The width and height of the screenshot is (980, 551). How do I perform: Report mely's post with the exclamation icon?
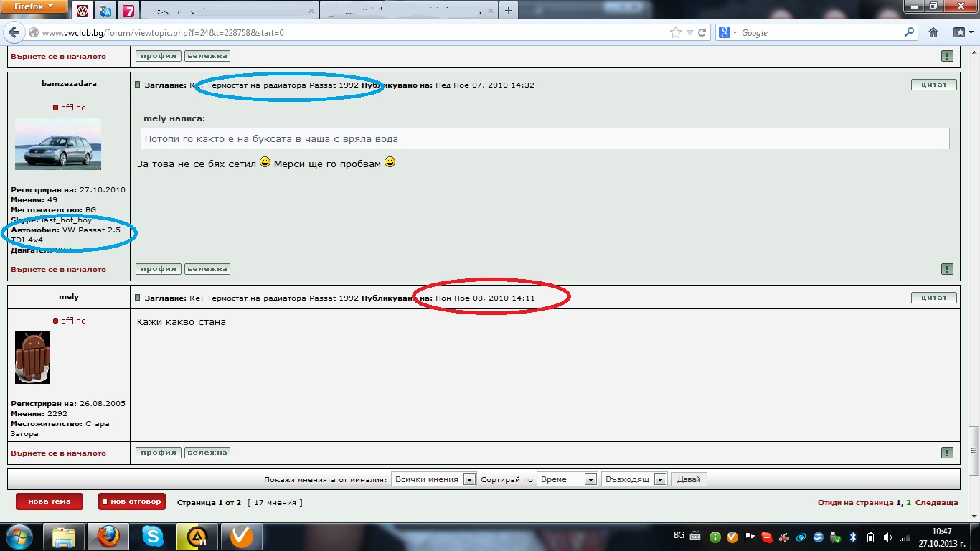pyautogui.click(x=947, y=453)
